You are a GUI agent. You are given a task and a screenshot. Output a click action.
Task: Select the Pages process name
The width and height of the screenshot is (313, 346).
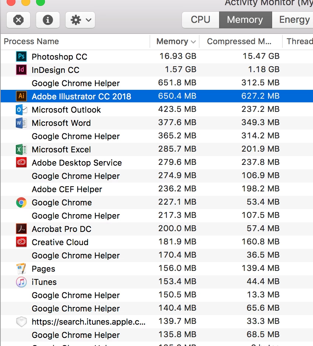point(43,269)
